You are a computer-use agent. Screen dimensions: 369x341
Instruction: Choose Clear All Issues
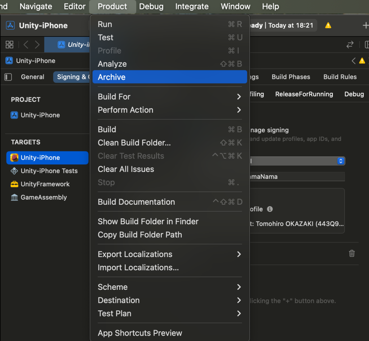(170, 169)
